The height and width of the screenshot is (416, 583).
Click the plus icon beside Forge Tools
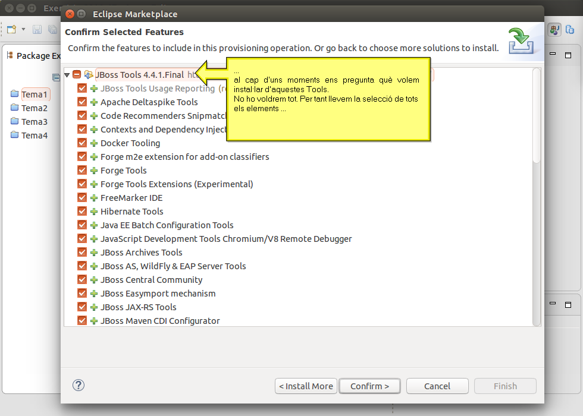click(x=94, y=171)
